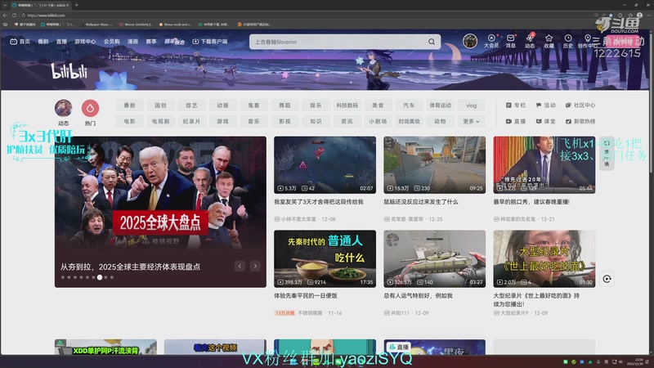654x368 pixels.
Task: Select 国创 channel button
Action: tap(160, 105)
